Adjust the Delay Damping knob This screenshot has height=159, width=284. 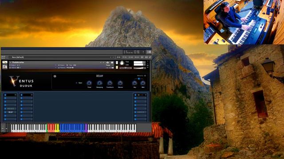coord(99,83)
